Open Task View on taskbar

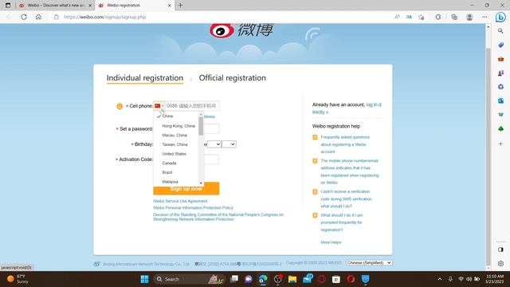[x=233, y=279]
